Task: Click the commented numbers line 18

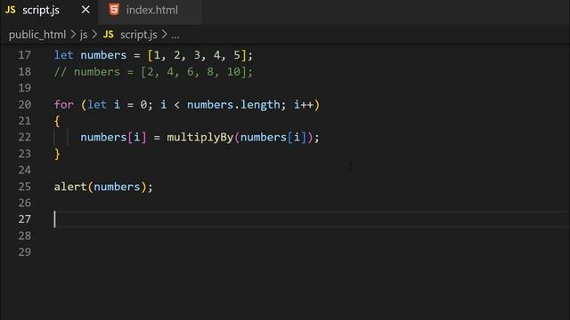Action: coord(153,72)
